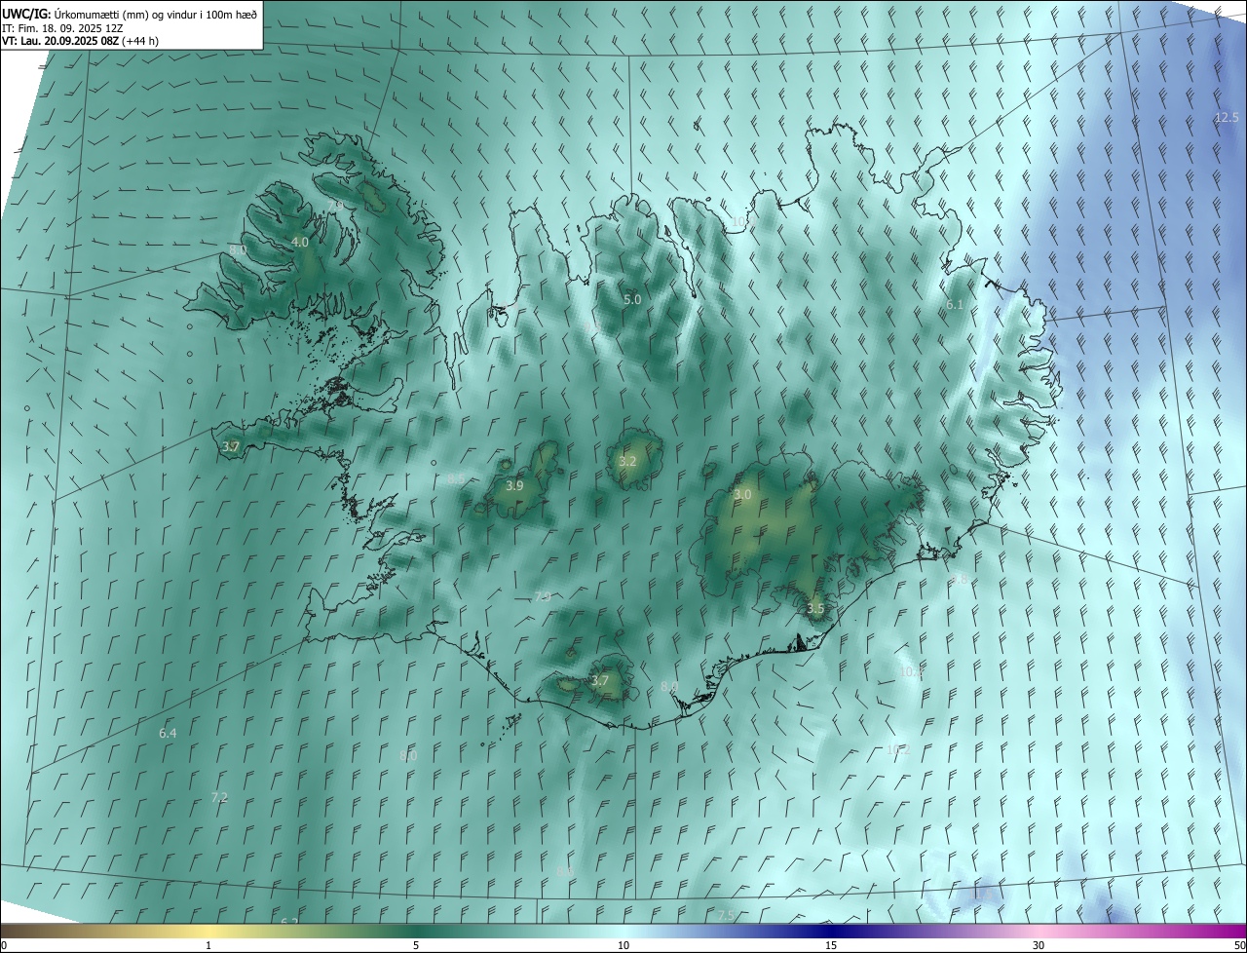Viewport: 1247px width, 953px height.
Task: Click the 6.1 value in east Iceland
Action: click(955, 305)
